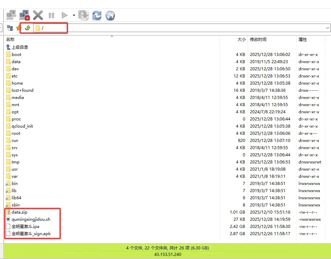331x259 pixels.
Task: Toggle the folder tree view icon
Action: (x=10, y=28)
